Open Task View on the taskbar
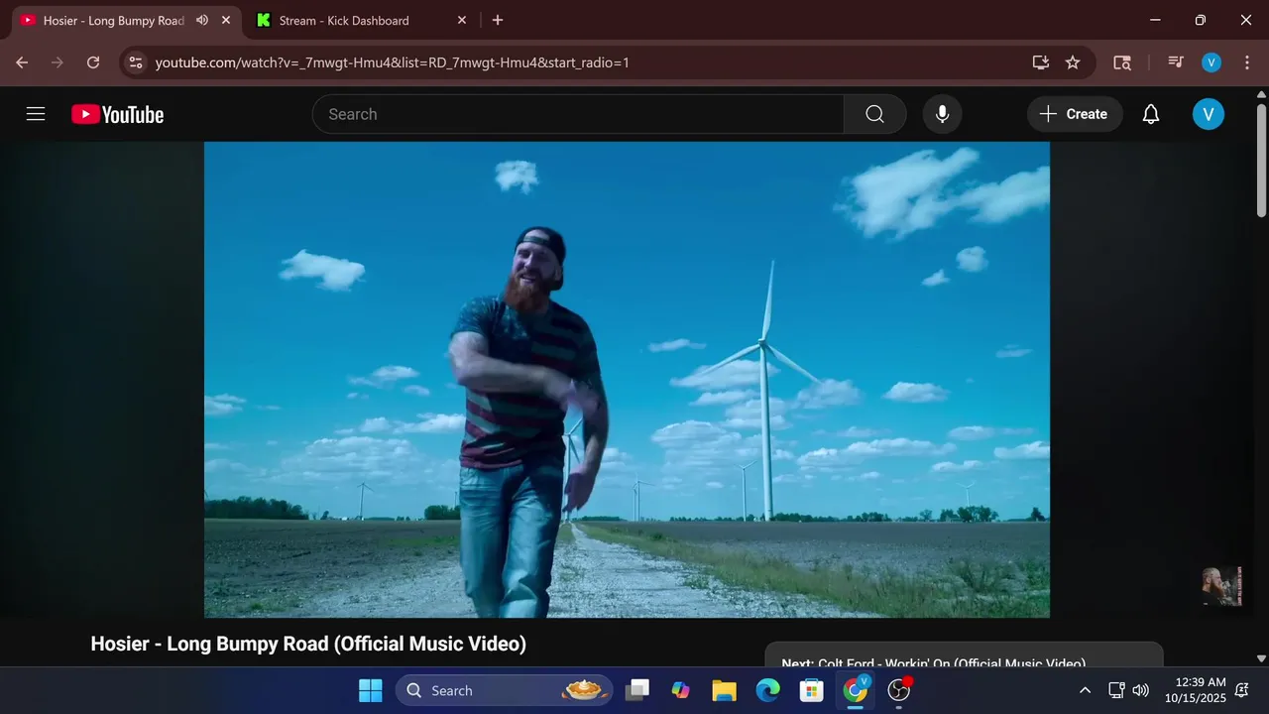 pos(637,690)
